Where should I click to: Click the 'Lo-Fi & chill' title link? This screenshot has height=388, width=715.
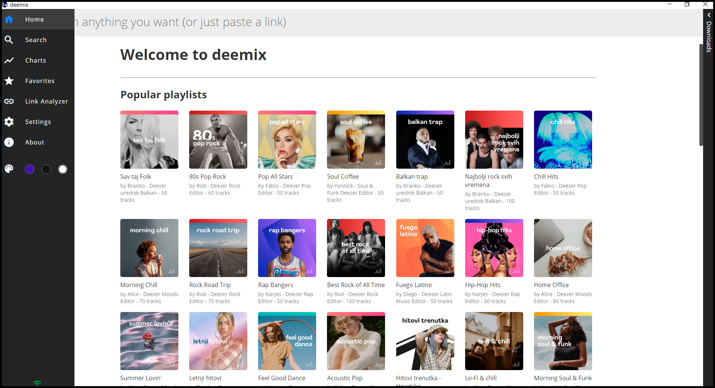[481, 378]
